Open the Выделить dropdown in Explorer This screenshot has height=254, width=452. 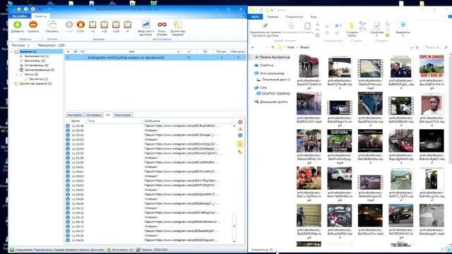(403, 36)
